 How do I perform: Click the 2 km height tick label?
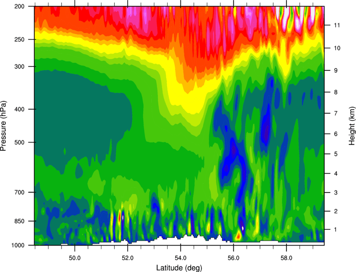[336, 211]
